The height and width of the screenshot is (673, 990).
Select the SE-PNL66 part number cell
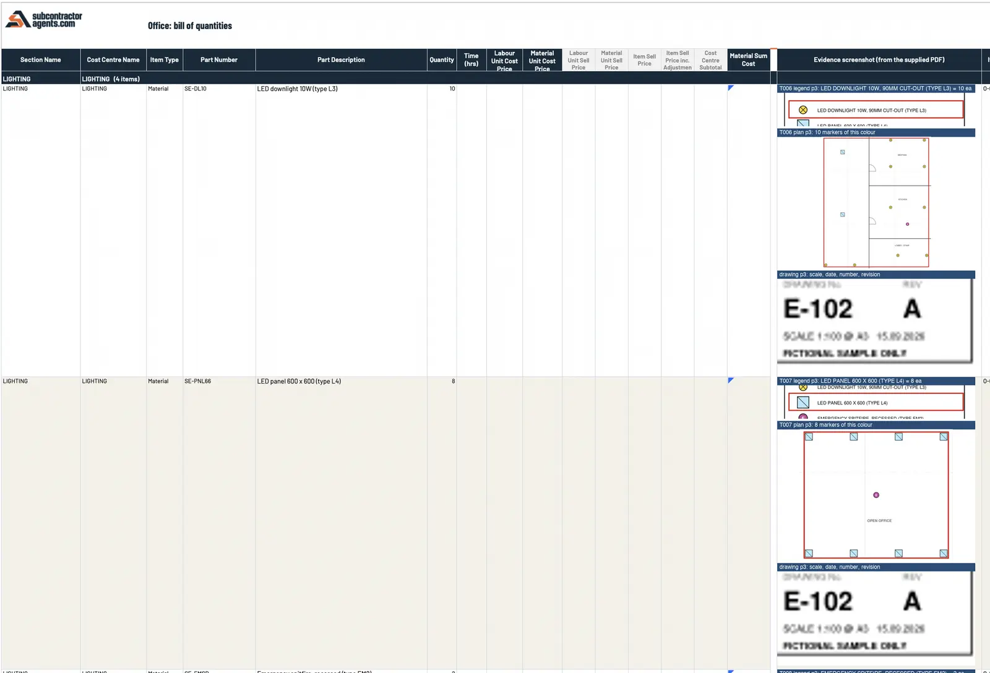click(x=219, y=381)
